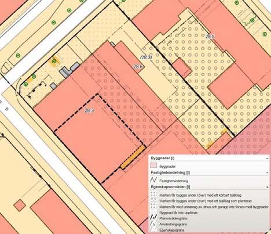Screen dimensions: 271x234
Task: Select 'Marken får byggas under (över) med ett körbart bjälklag'
Action: click(200, 195)
